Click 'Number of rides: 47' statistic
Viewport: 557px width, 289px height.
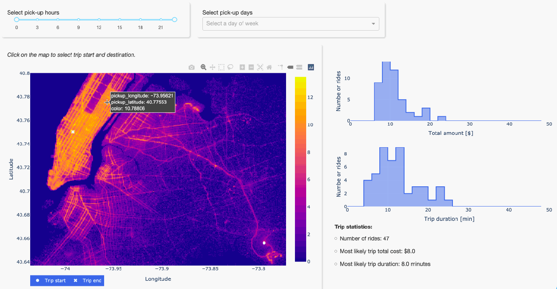pos(364,239)
